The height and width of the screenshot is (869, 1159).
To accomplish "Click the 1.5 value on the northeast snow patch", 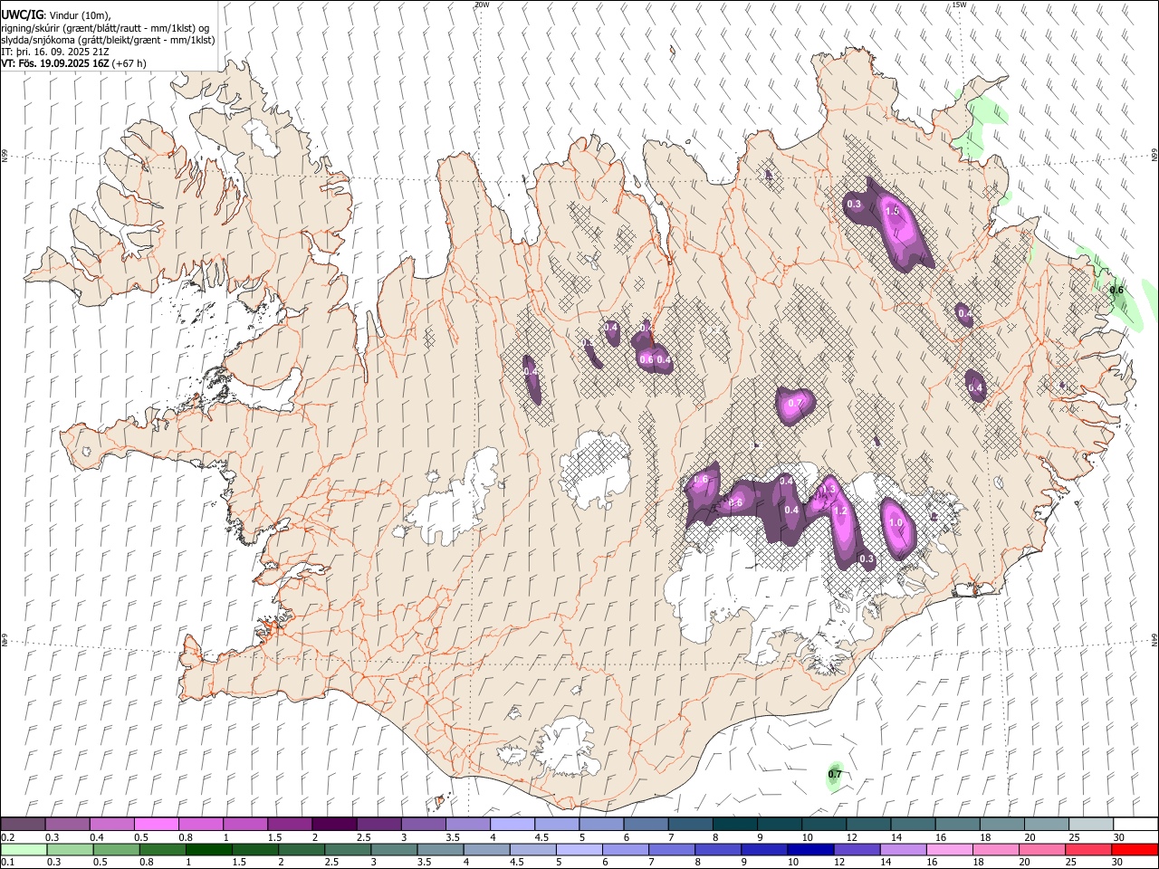I will point(892,210).
